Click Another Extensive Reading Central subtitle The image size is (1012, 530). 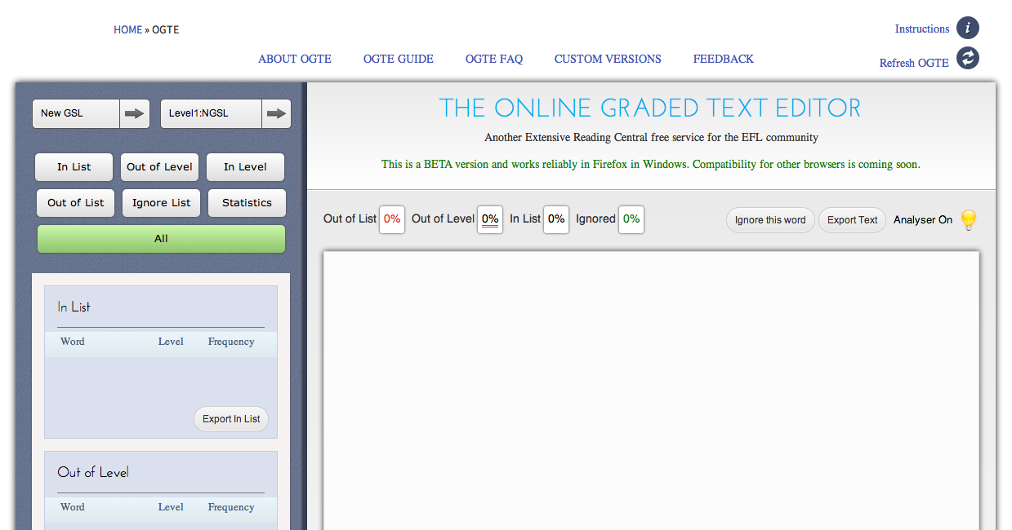(x=651, y=137)
